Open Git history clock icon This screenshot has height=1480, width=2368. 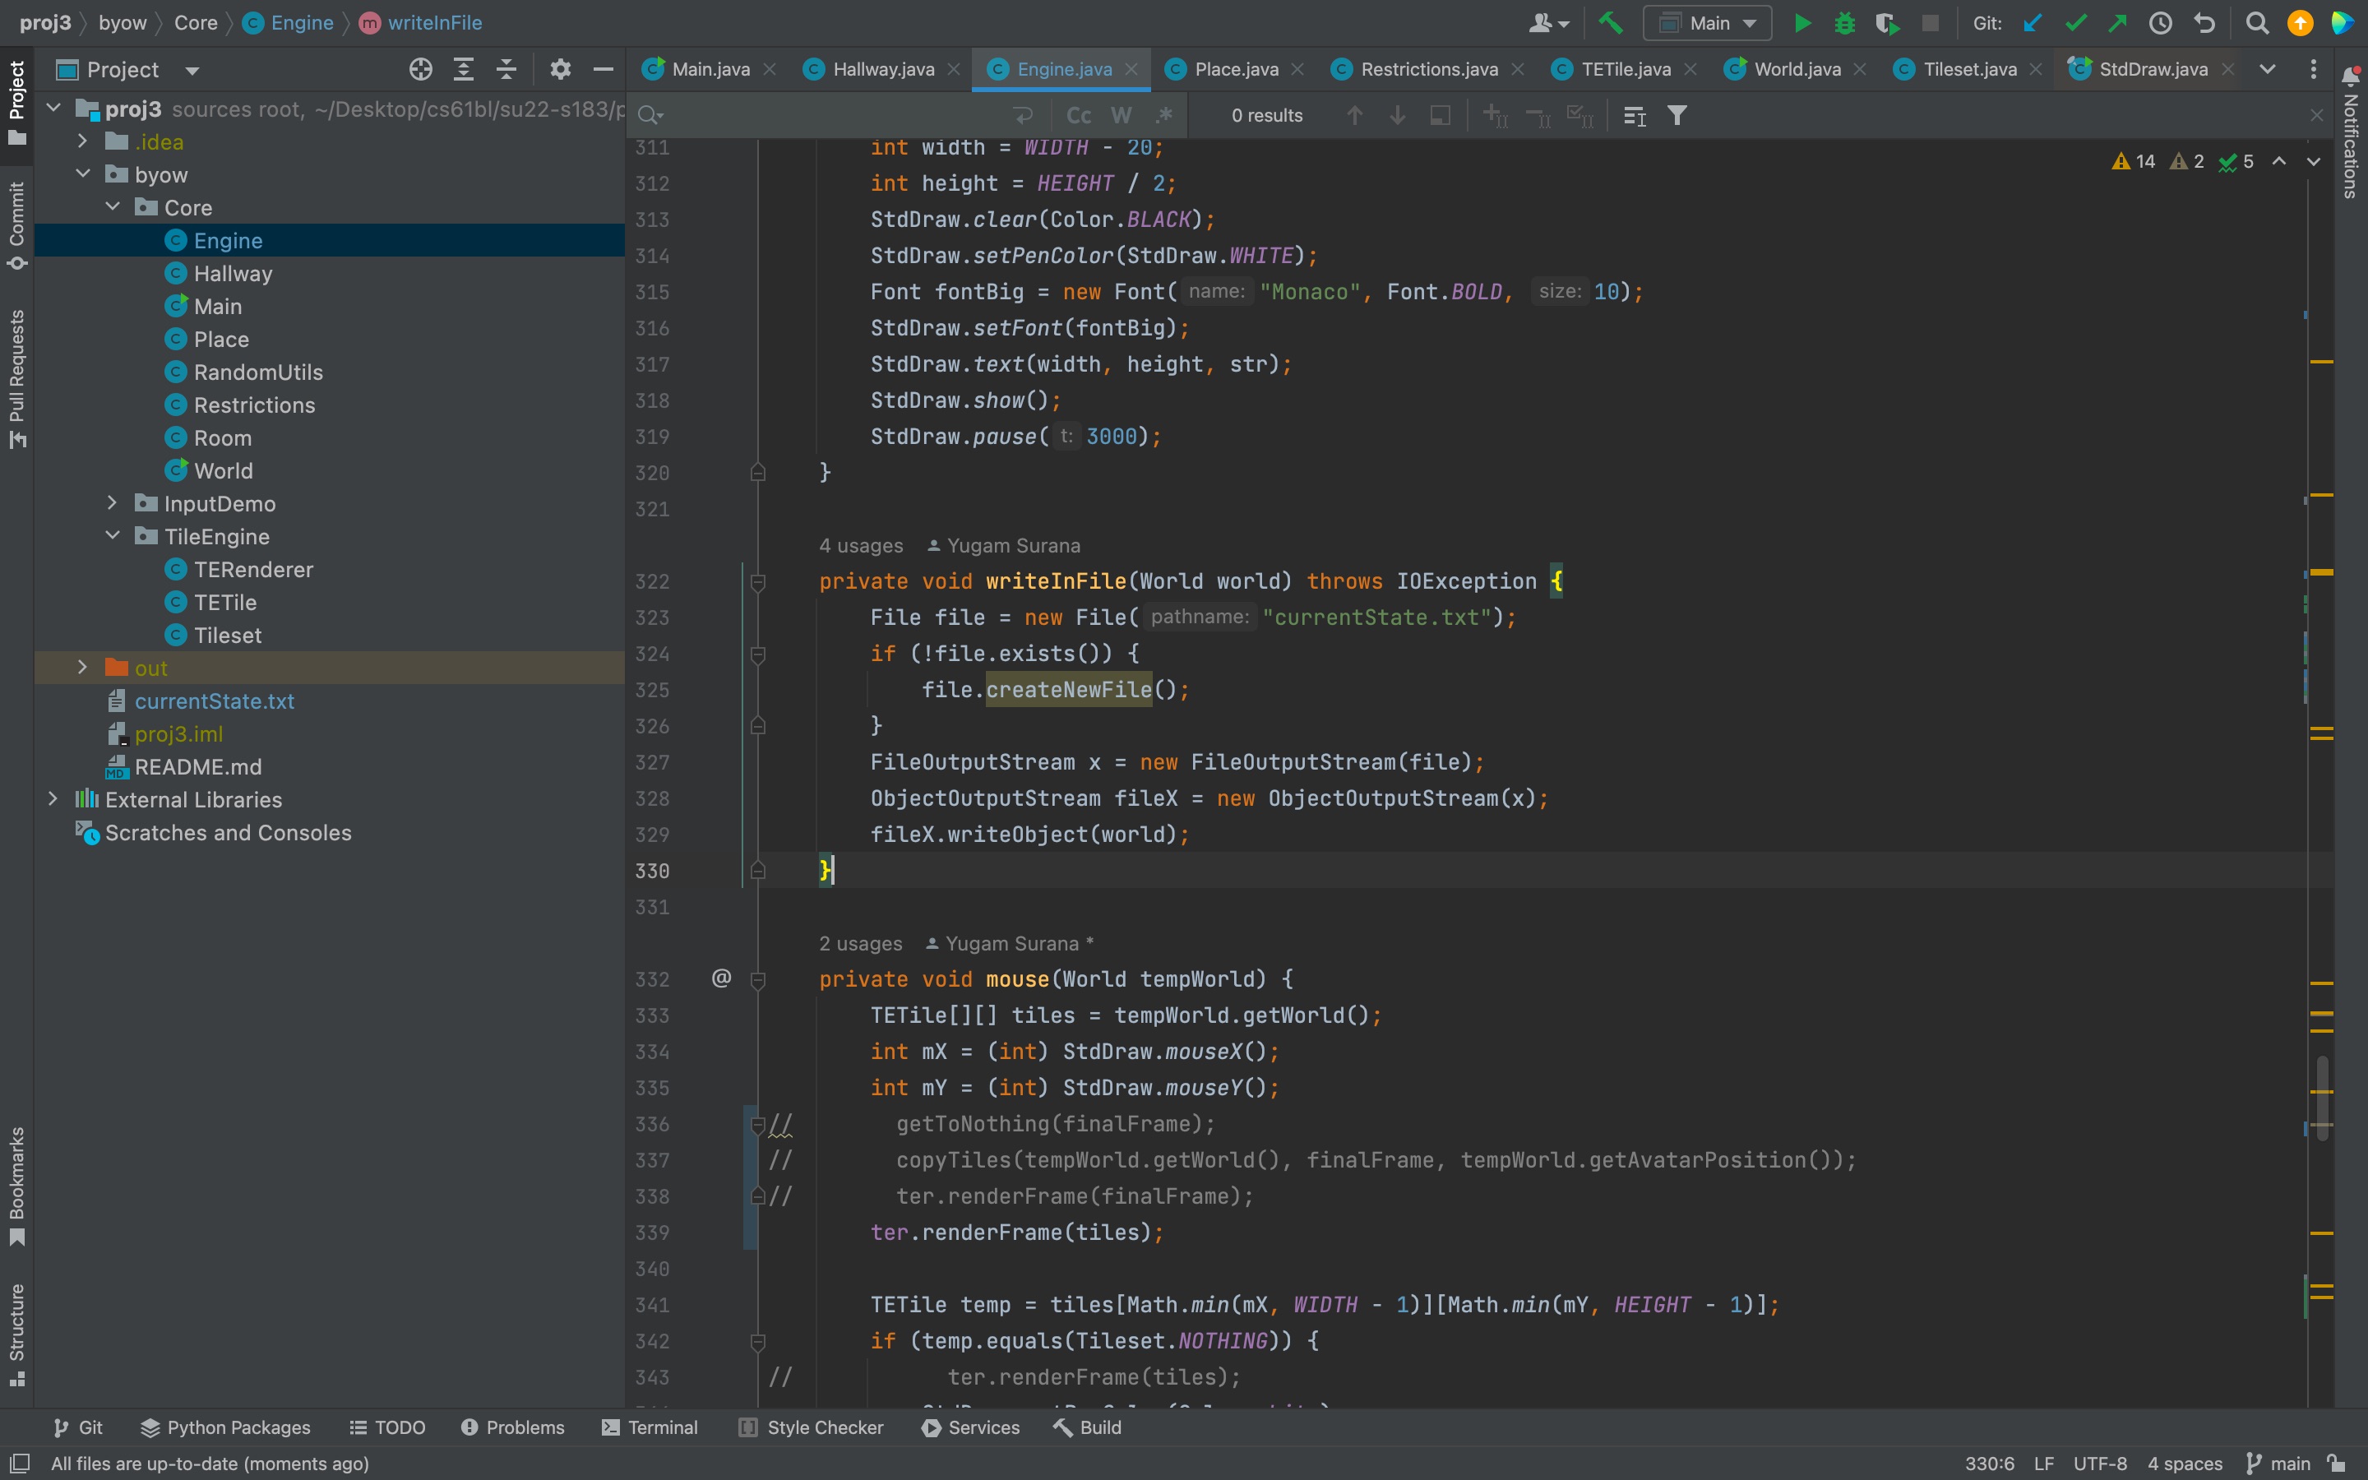[x=2161, y=22]
